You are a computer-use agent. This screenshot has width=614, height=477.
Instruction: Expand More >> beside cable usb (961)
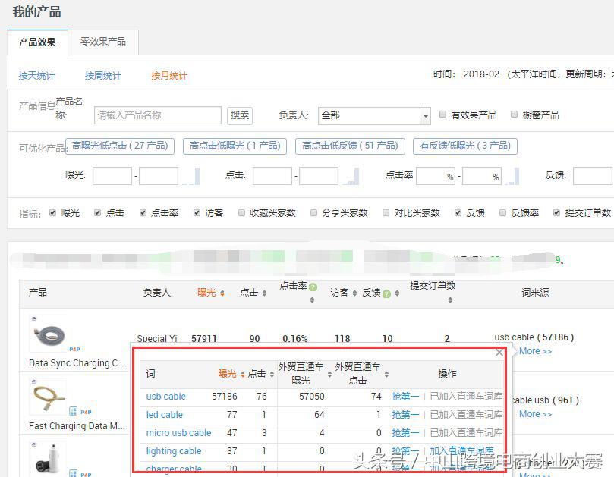(534, 415)
